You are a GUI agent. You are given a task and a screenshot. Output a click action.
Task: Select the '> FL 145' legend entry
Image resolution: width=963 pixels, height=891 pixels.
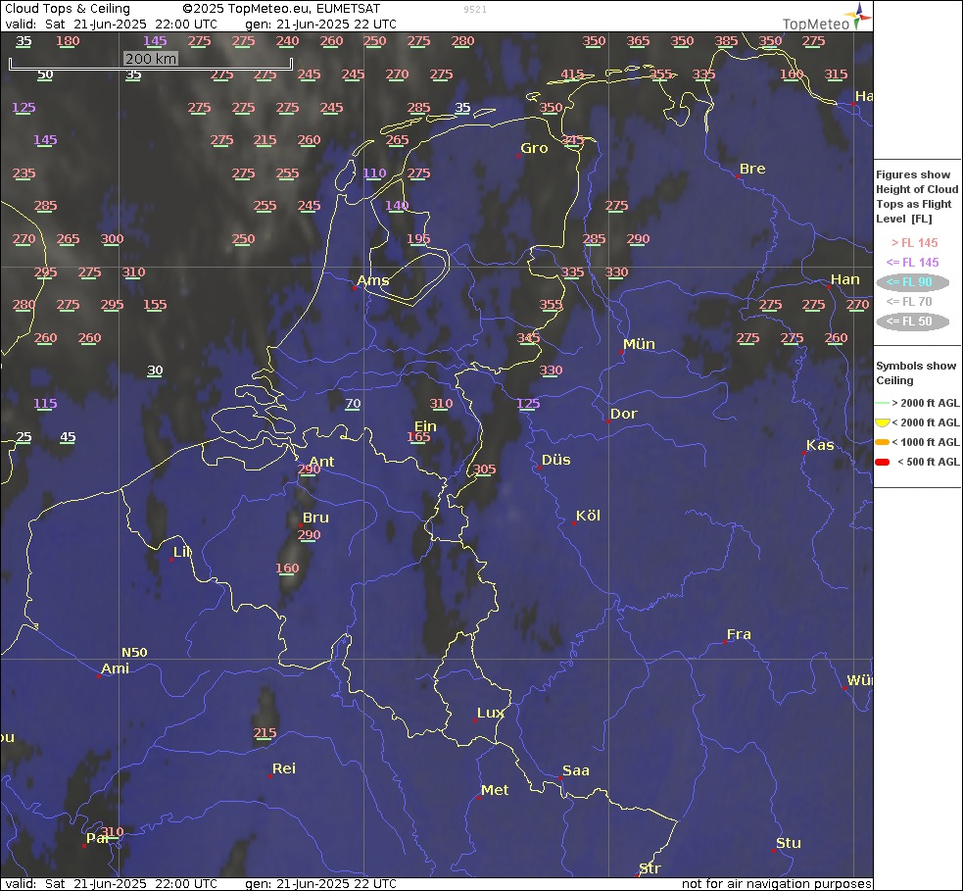(x=914, y=243)
